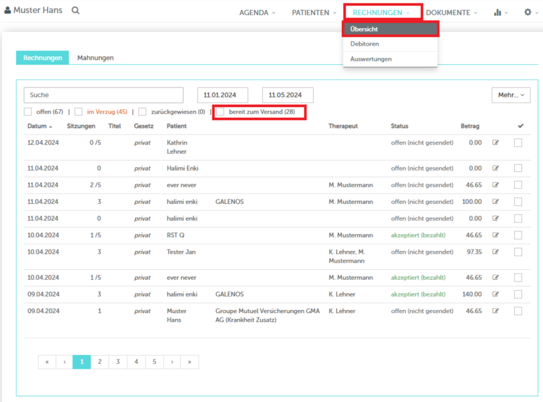This screenshot has height=402, width=543.
Task: Expand the settings menu arrow
Action: (x=536, y=13)
